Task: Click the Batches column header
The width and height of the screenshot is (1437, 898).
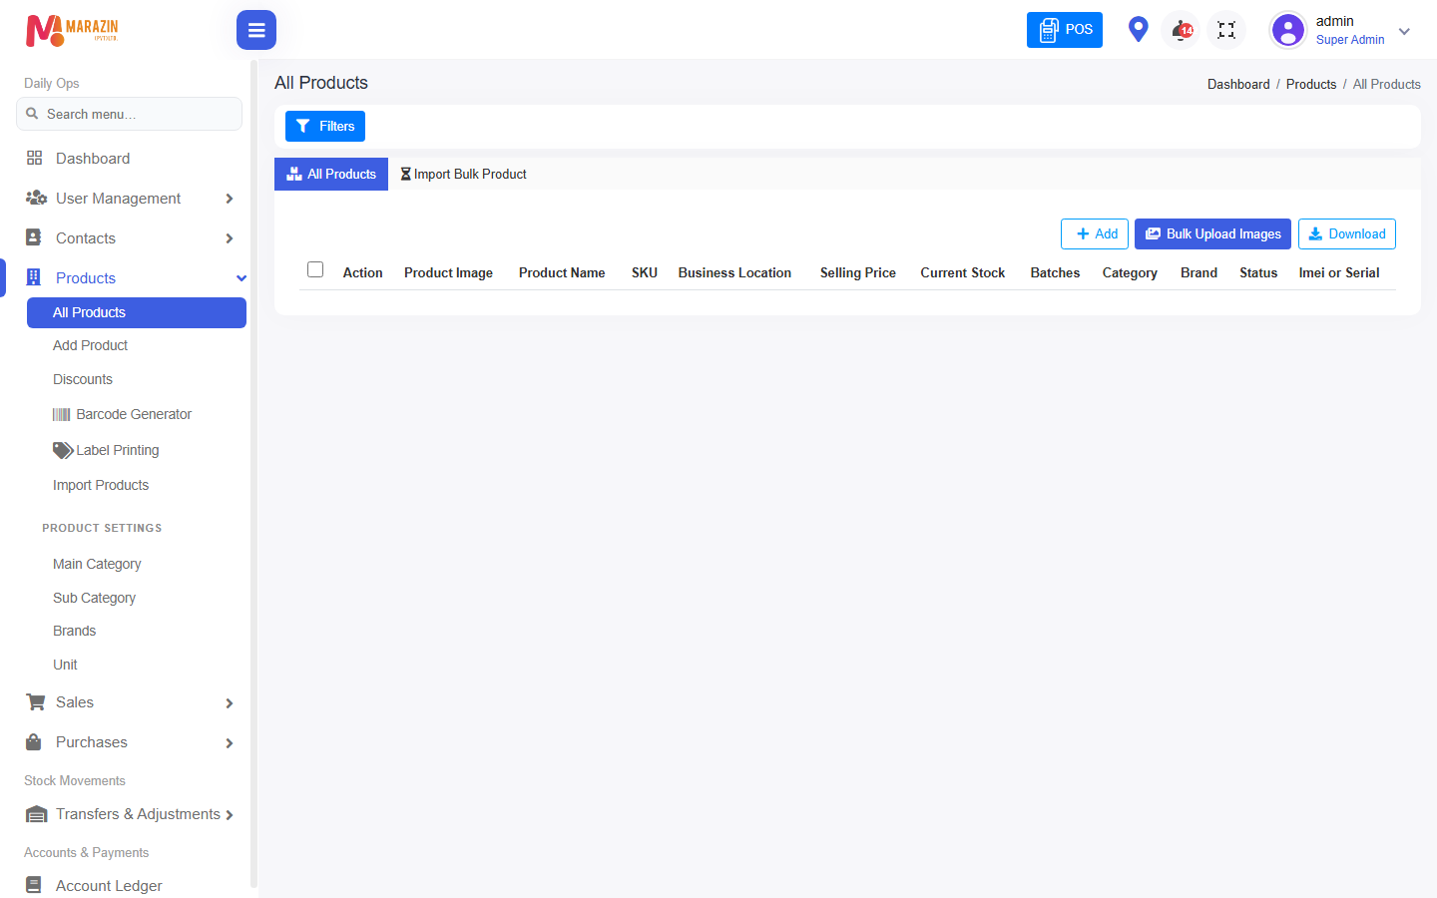Action: (x=1055, y=272)
